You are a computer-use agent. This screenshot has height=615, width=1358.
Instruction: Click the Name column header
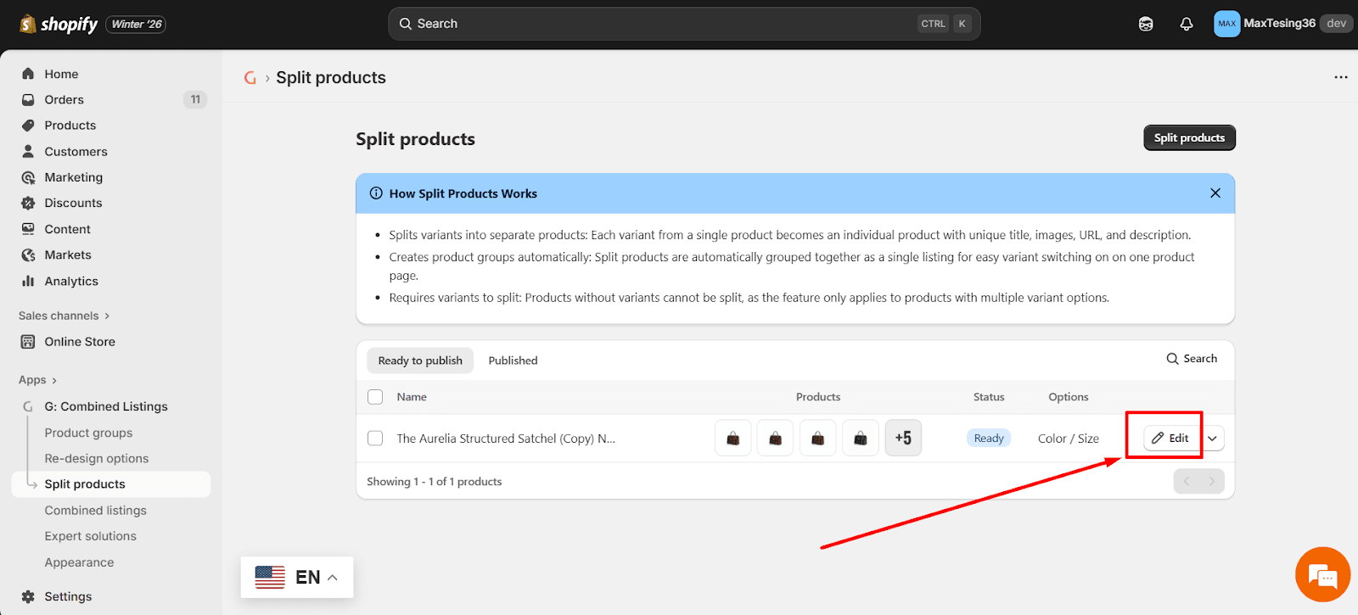pos(412,397)
